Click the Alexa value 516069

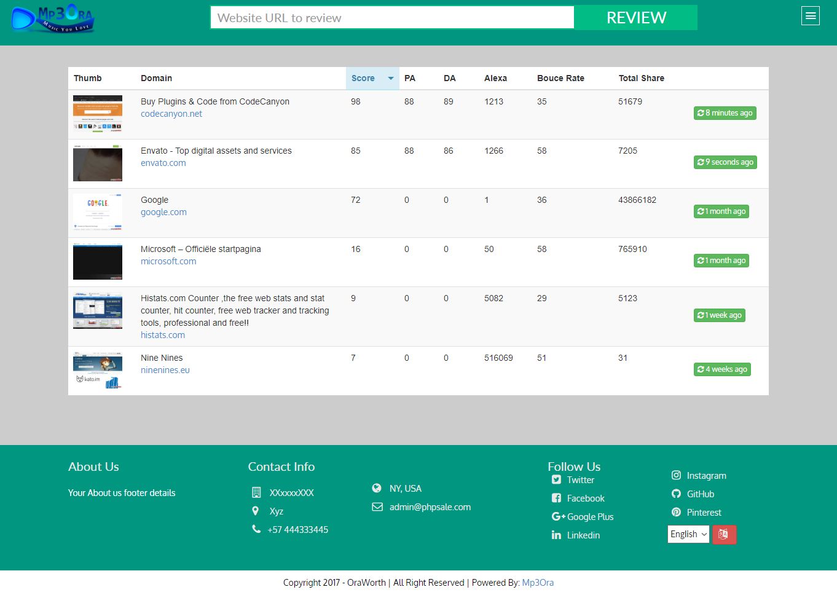[x=498, y=358]
